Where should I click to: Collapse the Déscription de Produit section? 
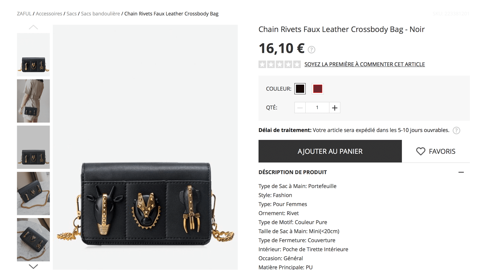point(461,172)
